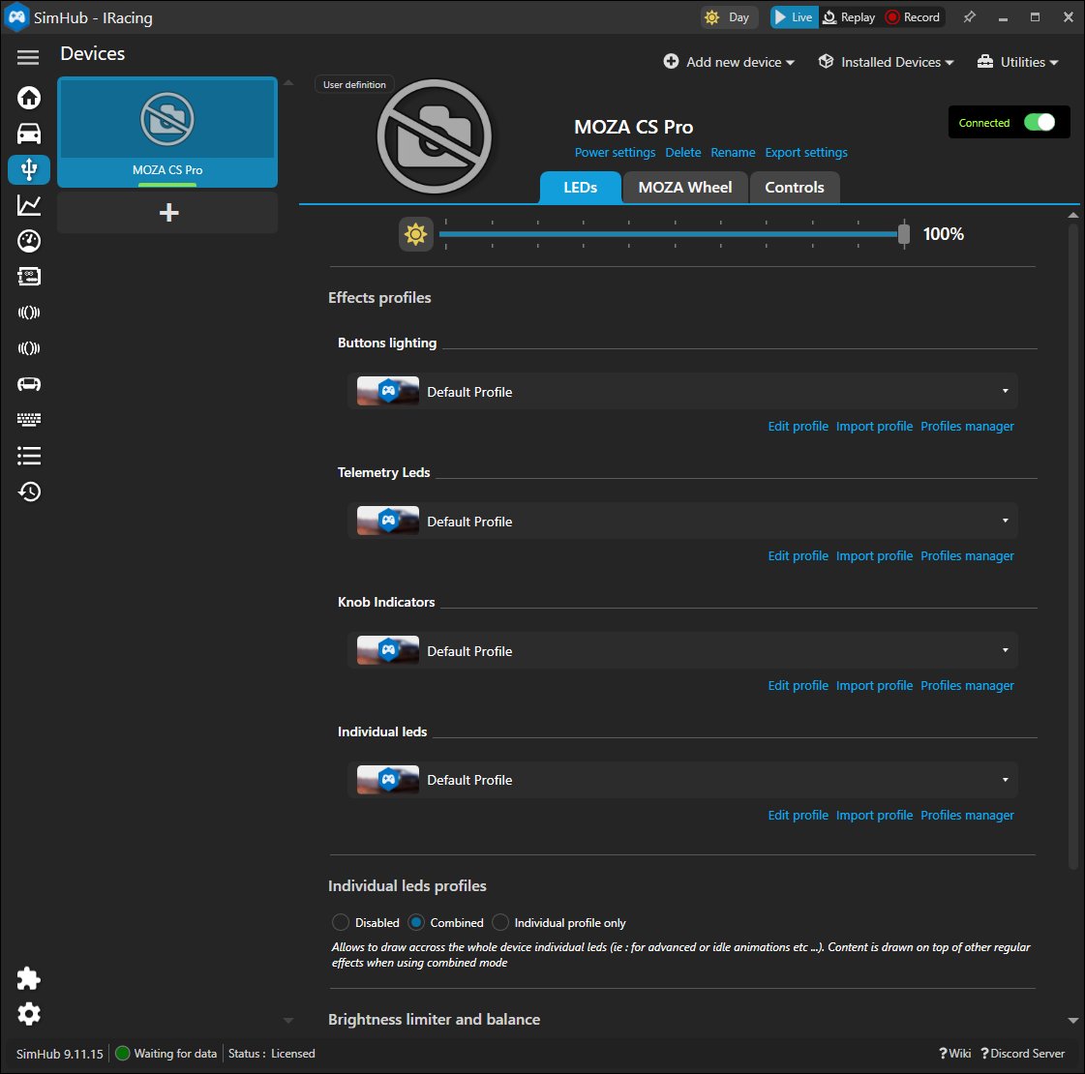This screenshot has height=1074, width=1085.
Task: Open the dashboard gauge sidebar icon
Action: click(28, 241)
